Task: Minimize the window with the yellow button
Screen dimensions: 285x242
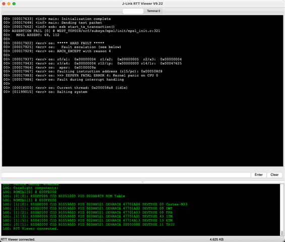Action: click(9, 4)
